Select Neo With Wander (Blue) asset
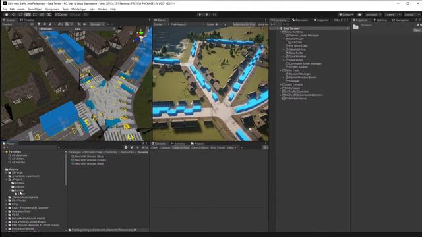422x237 pixels. [x=90, y=157]
